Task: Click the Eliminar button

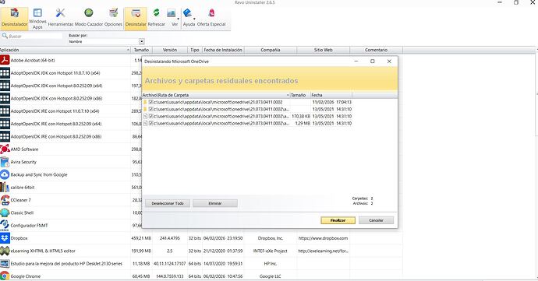Action: point(215,203)
